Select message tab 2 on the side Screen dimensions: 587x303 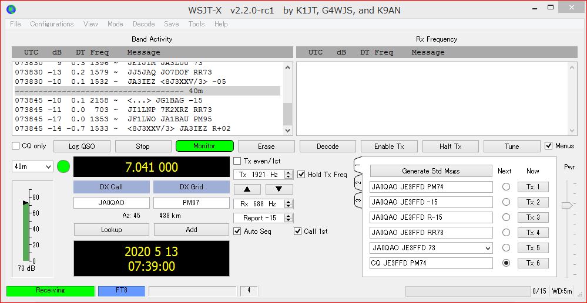[358, 183]
